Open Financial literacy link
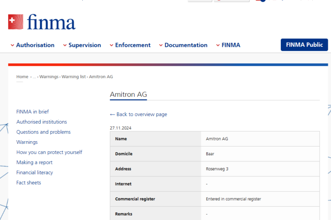Viewport: 331px width, 220px height. click(34, 172)
